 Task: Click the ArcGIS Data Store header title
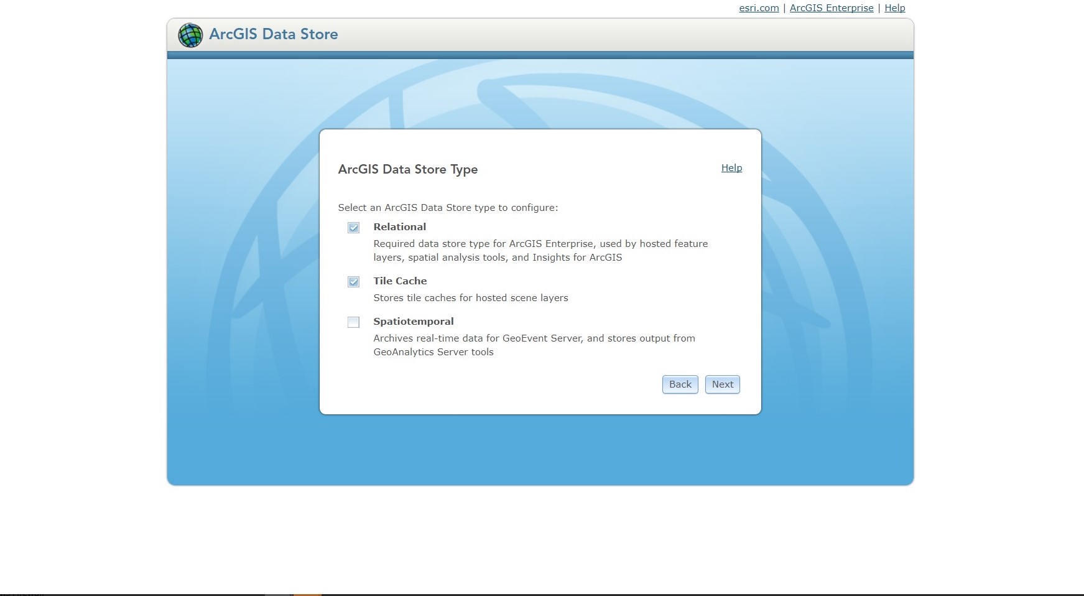tap(274, 34)
